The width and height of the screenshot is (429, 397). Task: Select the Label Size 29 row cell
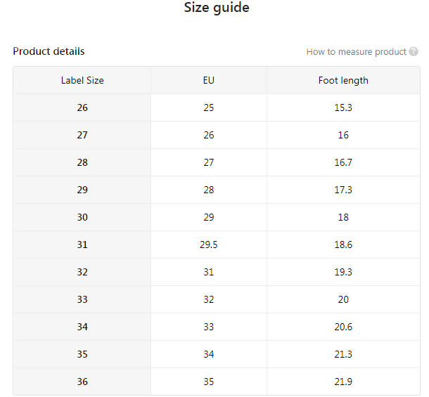[82, 190]
